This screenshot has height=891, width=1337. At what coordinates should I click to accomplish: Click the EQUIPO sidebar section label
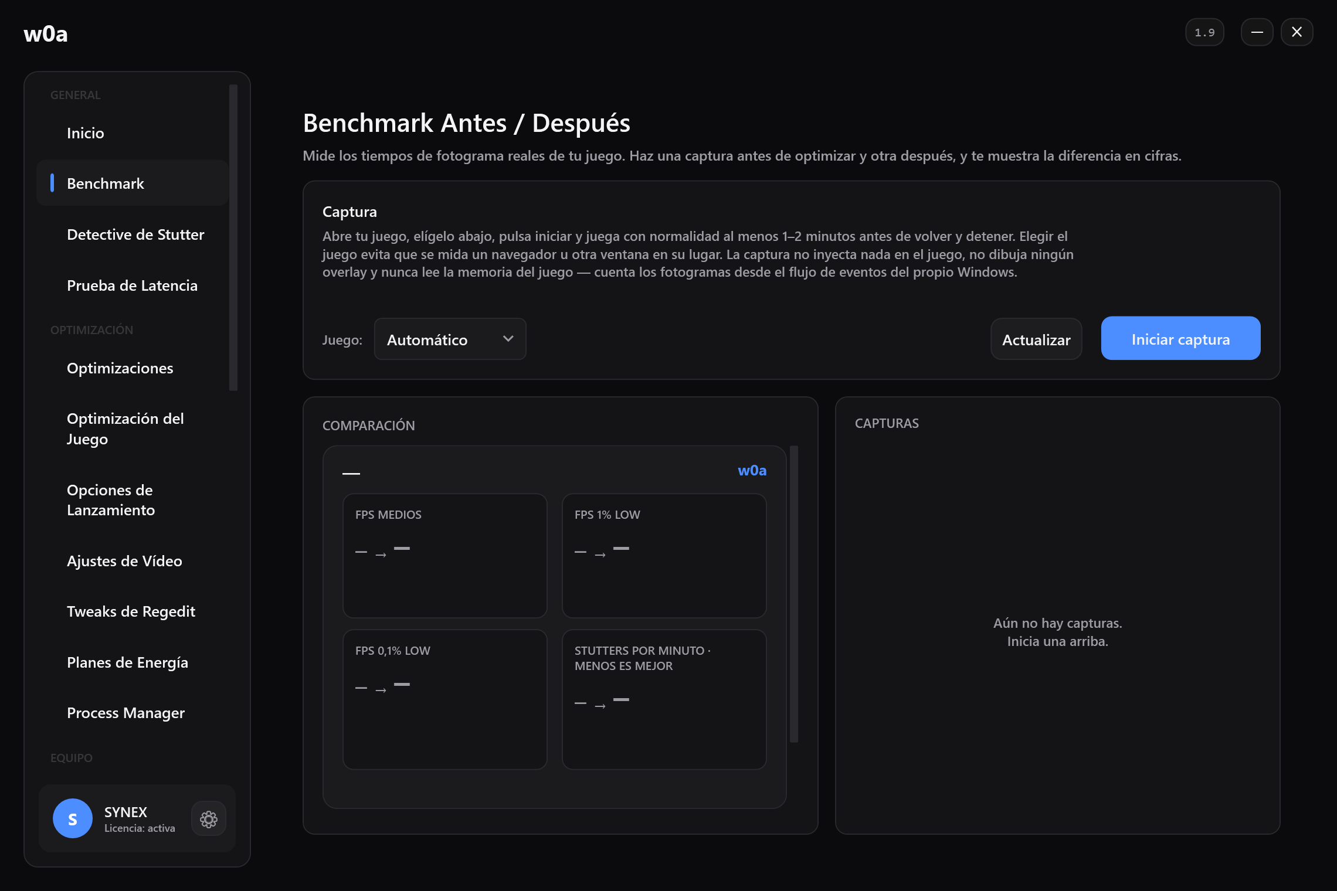coord(72,758)
